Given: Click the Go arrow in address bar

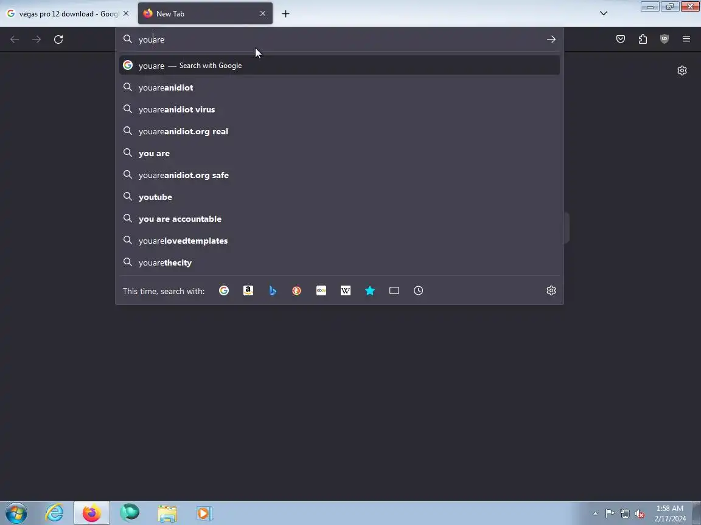Looking at the screenshot, I should [551, 39].
